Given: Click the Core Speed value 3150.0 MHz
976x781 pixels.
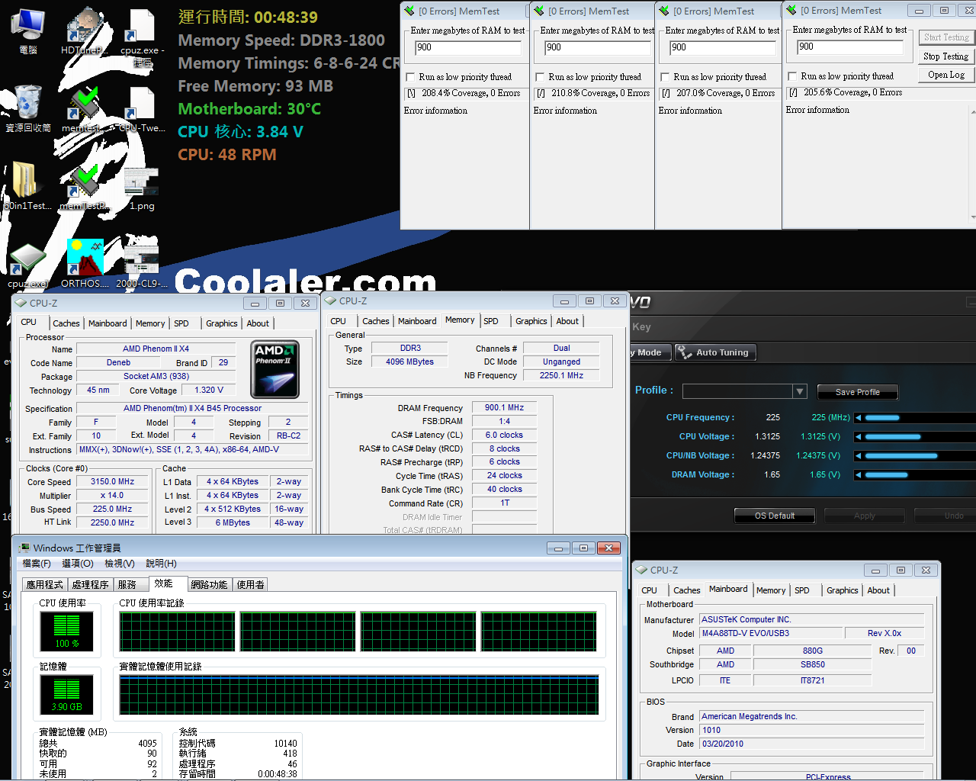Looking at the screenshot, I should coord(112,482).
